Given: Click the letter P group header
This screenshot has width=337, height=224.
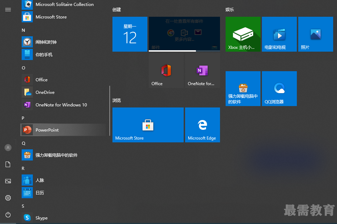Looking at the screenshot, I should coord(23,118).
